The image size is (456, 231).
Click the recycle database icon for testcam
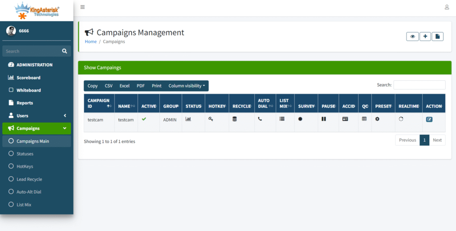(235, 119)
